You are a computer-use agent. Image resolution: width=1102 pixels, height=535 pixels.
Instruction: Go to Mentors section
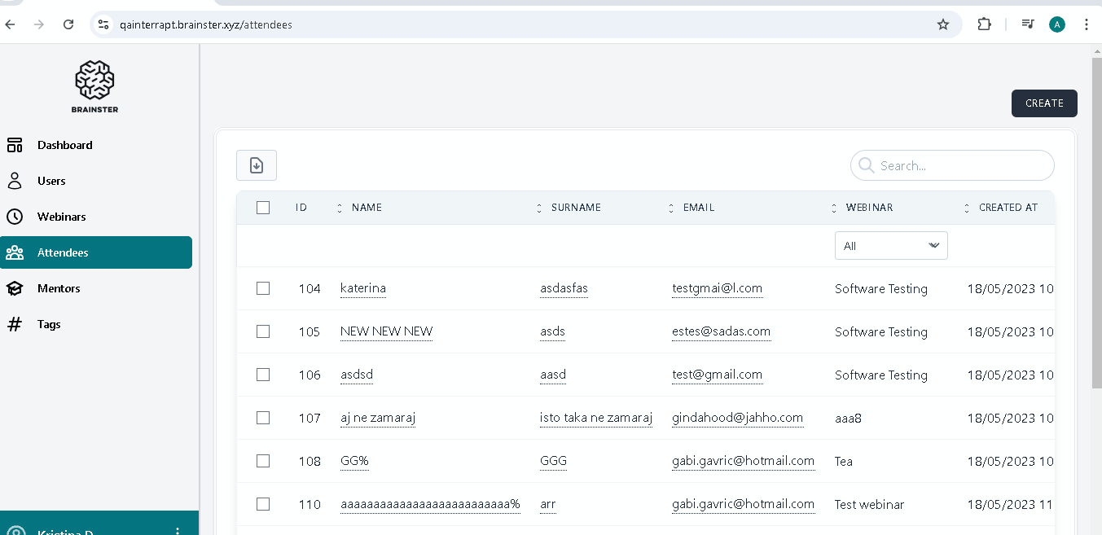click(x=59, y=288)
